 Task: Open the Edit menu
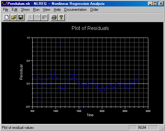pos(15,10)
